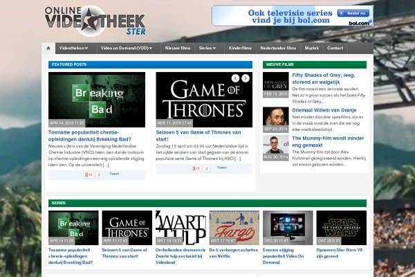Click the Willem van Oranje portrait thumbnail
The height and width of the screenshot is (277, 415).
[x=275, y=120]
